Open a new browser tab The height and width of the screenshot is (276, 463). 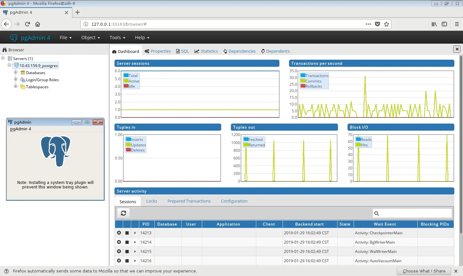tap(77, 12)
